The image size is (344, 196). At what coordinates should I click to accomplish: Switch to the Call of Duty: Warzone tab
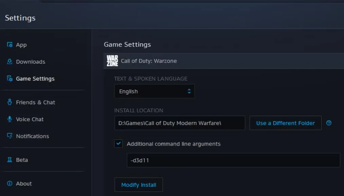[x=149, y=61]
